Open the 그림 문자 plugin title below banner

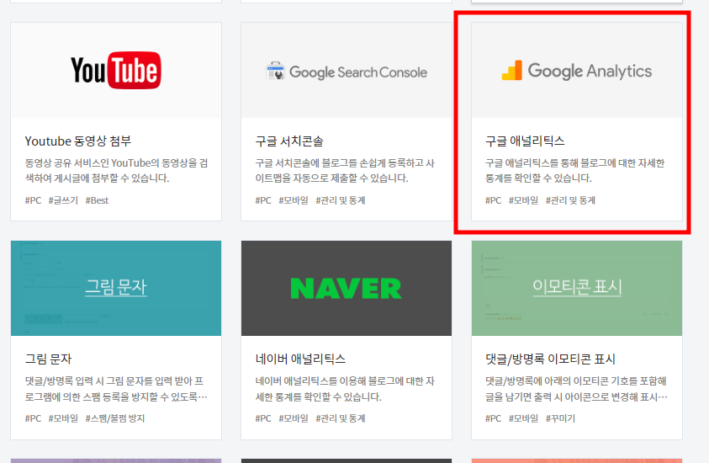point(49,359)
